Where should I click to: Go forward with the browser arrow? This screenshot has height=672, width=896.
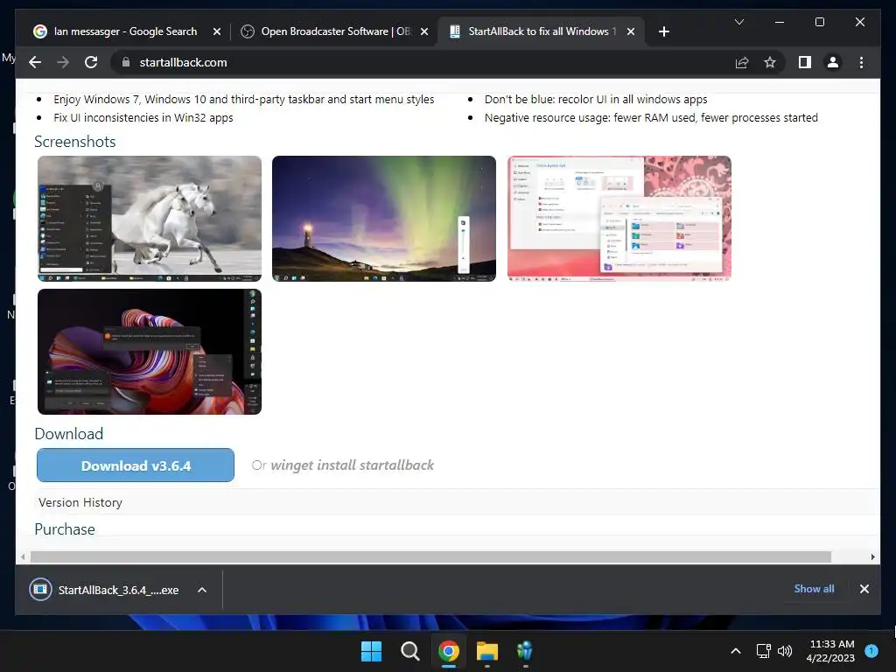point(63,62)
